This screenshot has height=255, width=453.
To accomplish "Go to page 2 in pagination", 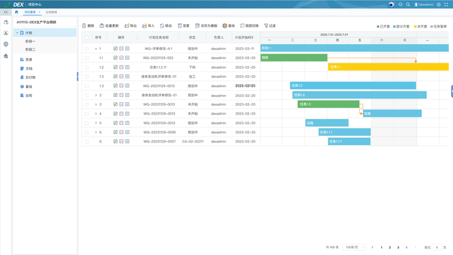I will [390, 247].
